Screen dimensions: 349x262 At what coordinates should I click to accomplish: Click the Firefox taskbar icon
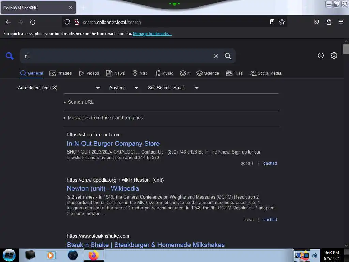point(94,255)
